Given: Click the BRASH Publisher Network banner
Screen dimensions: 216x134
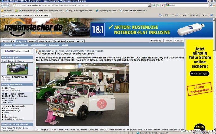Looking at the screenshot, I should [17, 51].
